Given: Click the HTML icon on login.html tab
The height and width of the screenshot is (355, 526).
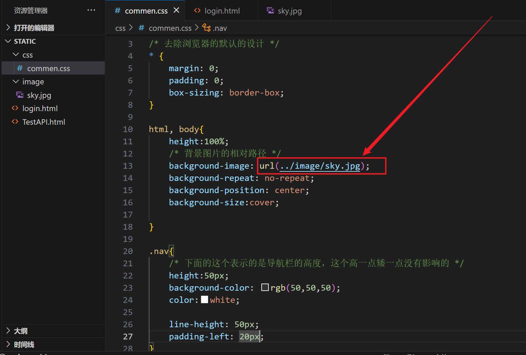Looking at the screenshot, I should 197,11.
